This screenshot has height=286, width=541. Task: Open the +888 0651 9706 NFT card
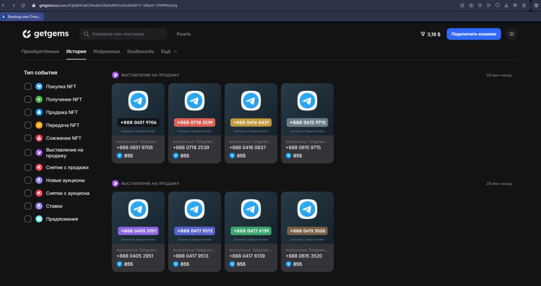click(x=138, y=123)
